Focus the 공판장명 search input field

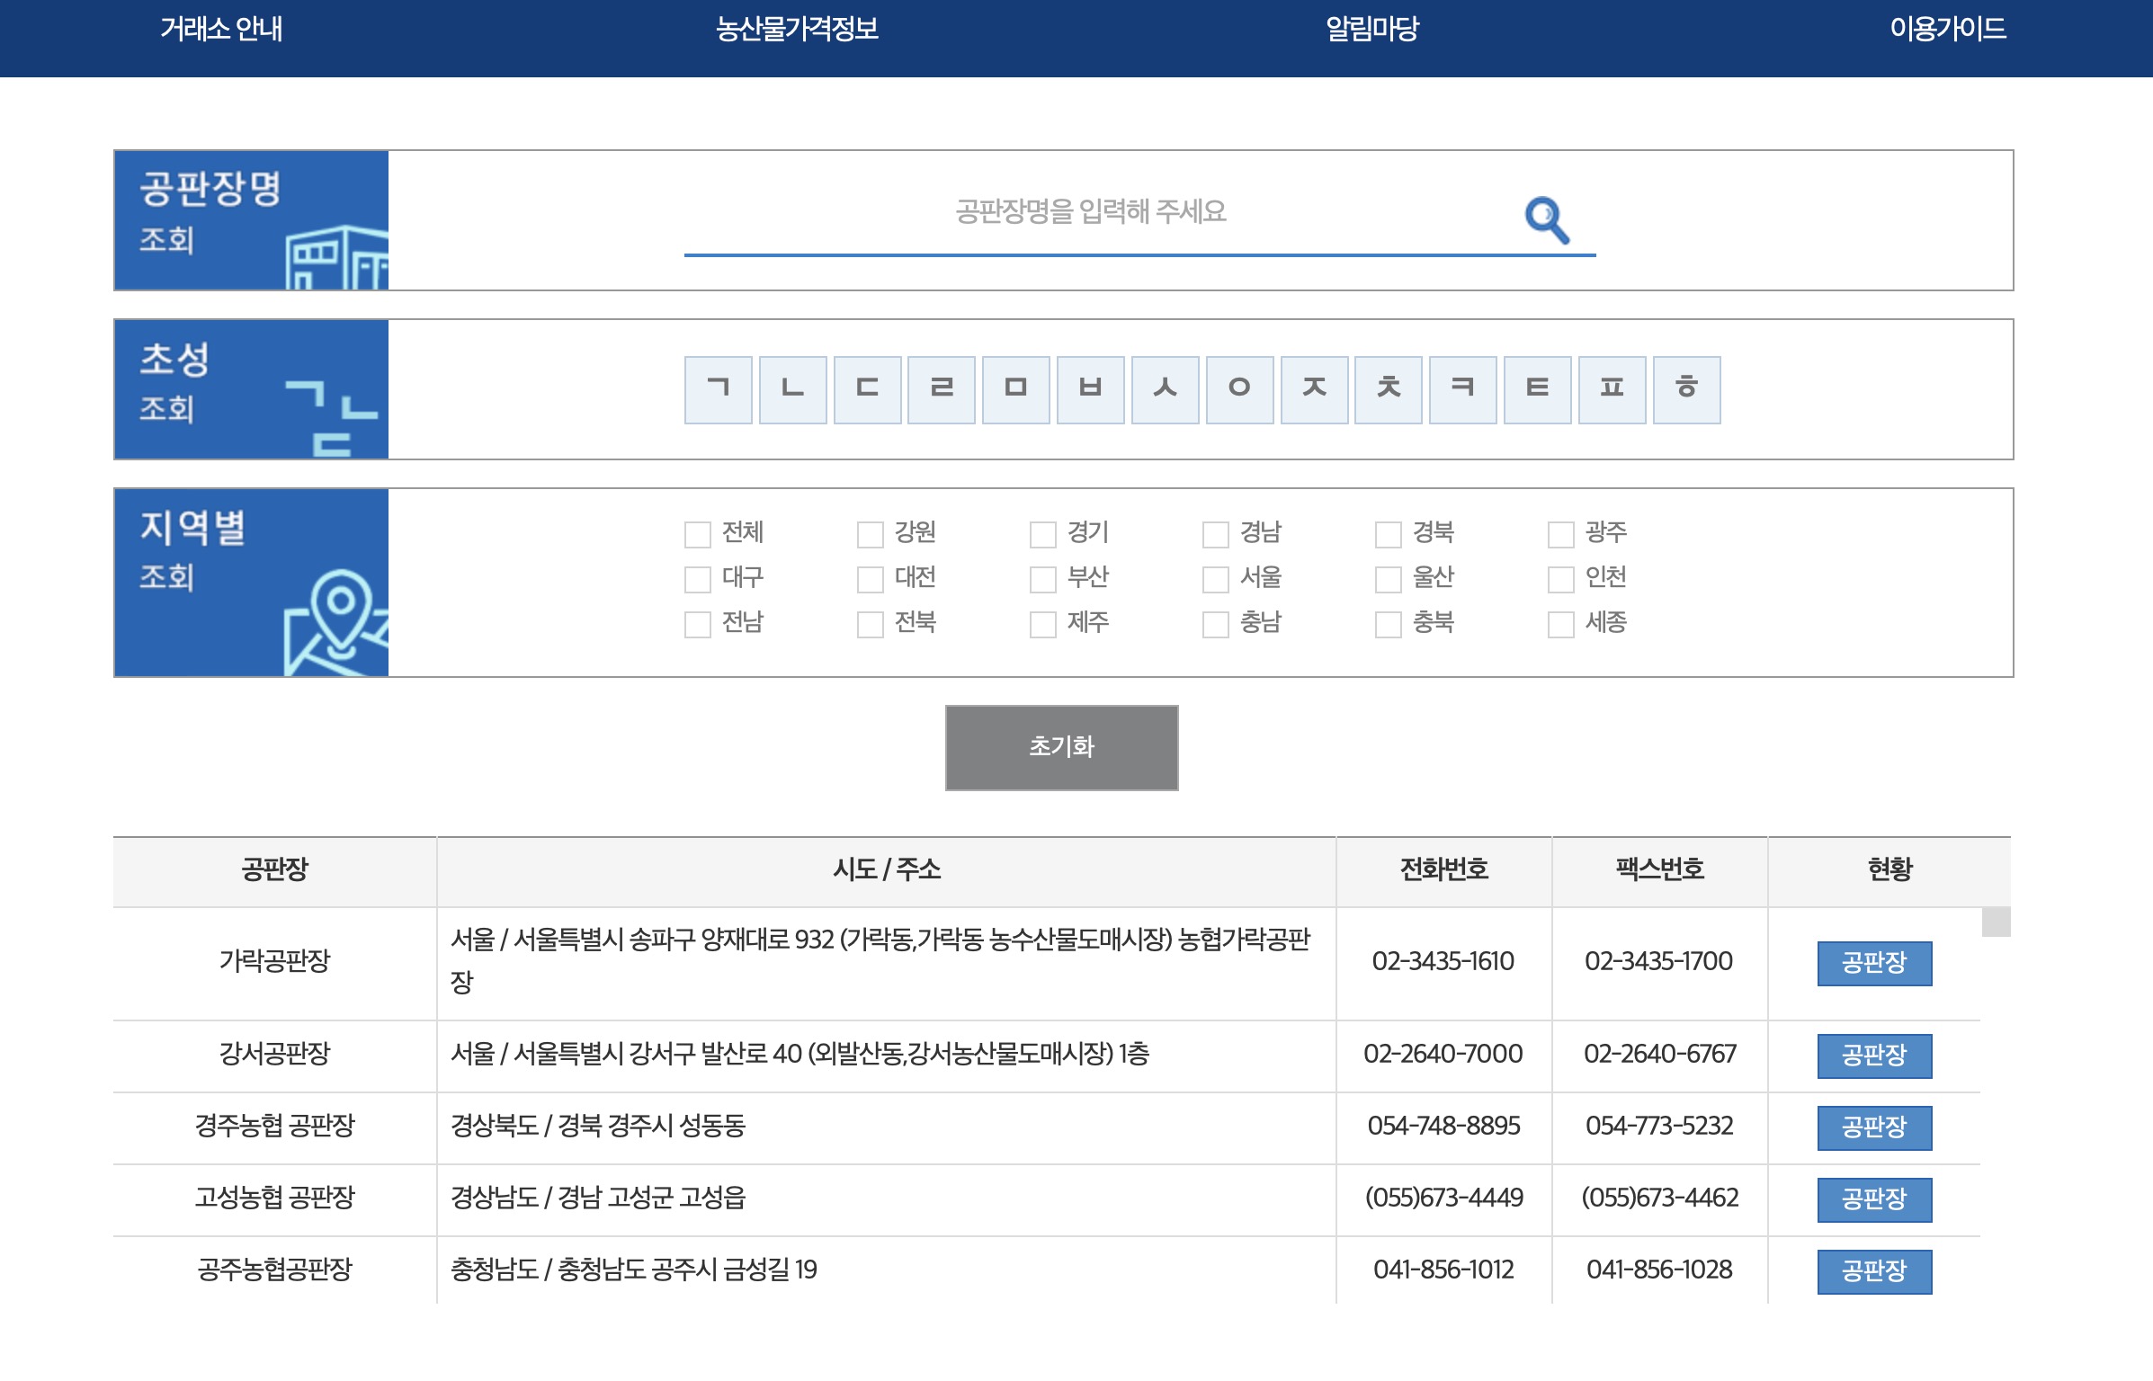[x=1090, y=213]
